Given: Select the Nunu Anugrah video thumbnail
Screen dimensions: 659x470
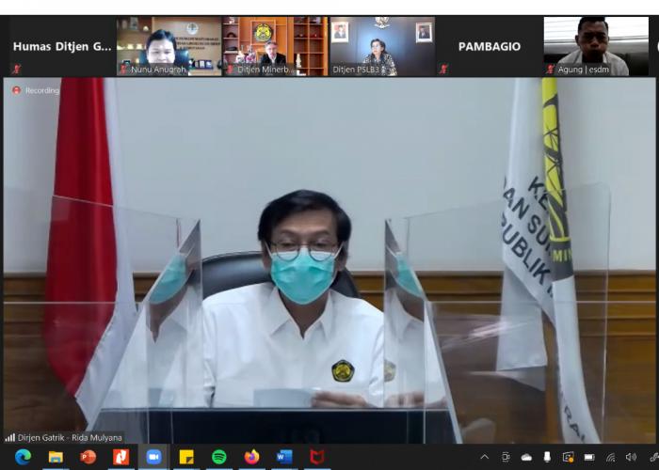Looking at the screenshot, I should tap(169, 45).
